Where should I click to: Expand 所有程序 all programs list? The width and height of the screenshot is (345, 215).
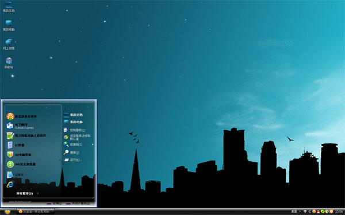coord(28,193)
